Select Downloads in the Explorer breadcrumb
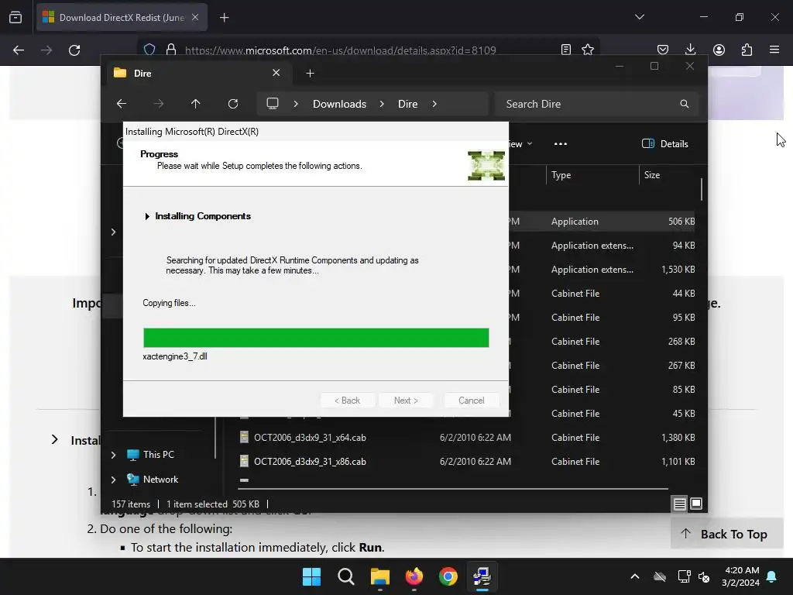Screen dimensions: 793x595 [x=339, y=104]
